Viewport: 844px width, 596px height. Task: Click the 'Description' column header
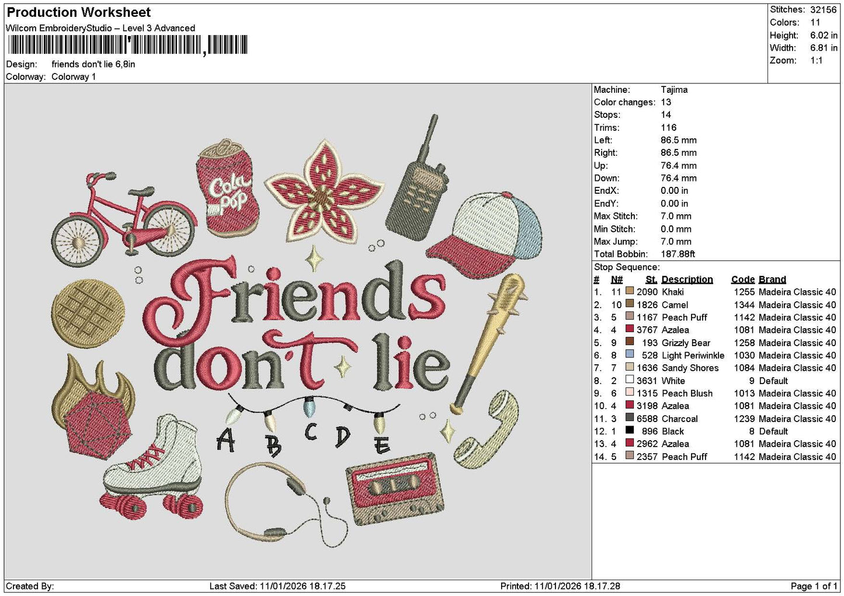tap(687, 280)
